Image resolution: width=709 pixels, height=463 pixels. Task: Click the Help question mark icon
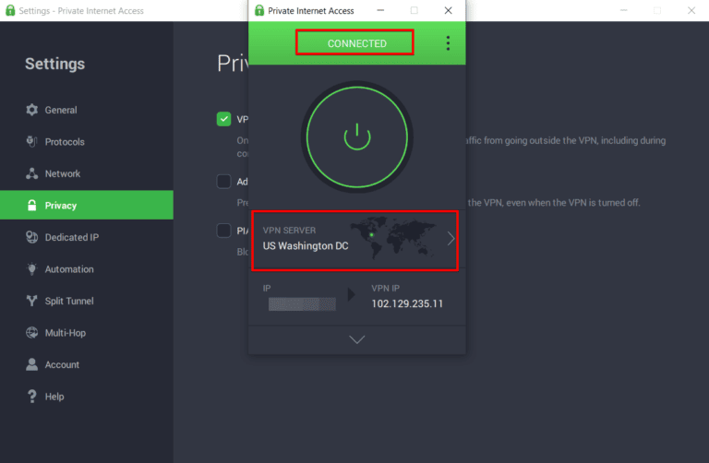tap(31, 397)
